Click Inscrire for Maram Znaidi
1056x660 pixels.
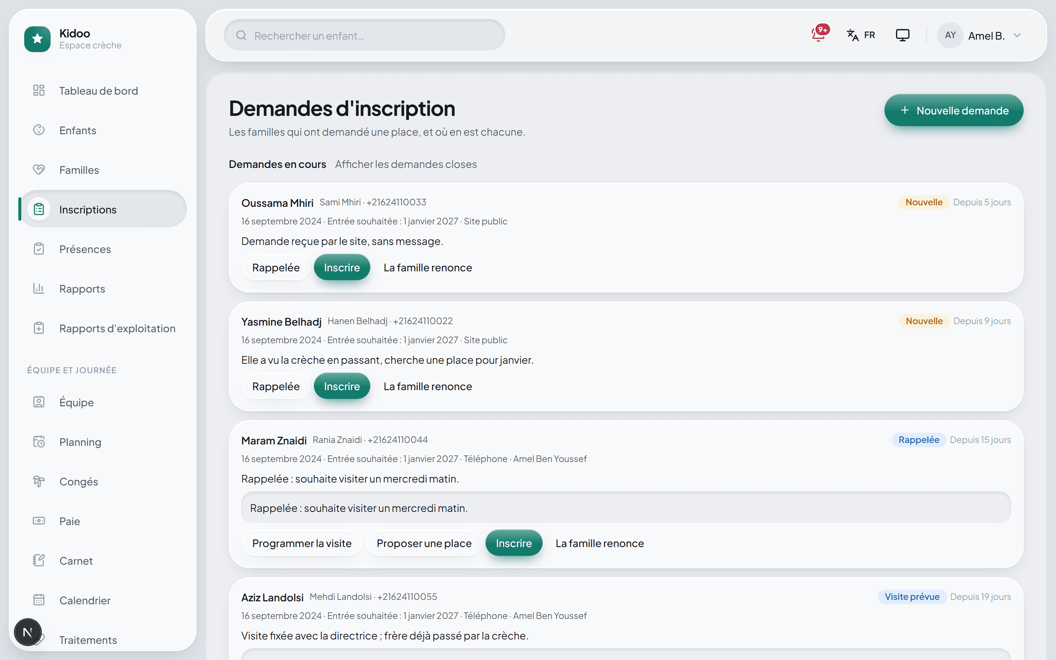tap(514, 543)
